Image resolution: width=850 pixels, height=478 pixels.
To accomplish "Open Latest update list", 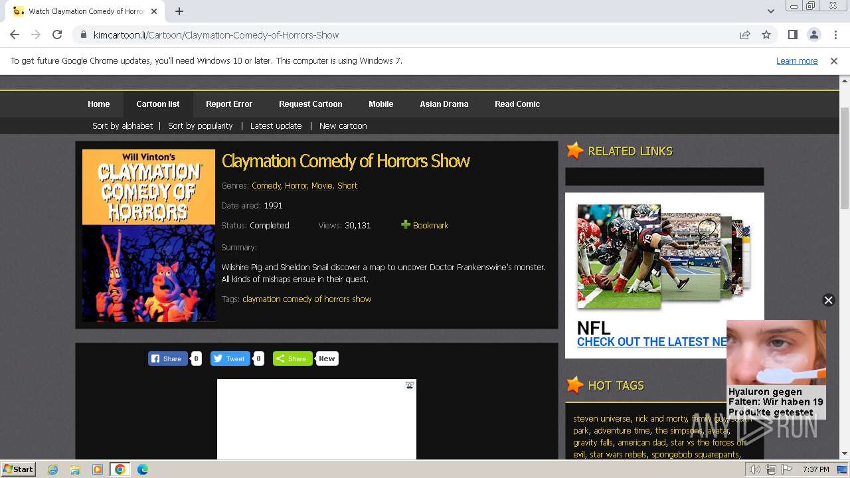I will [276, 125].
